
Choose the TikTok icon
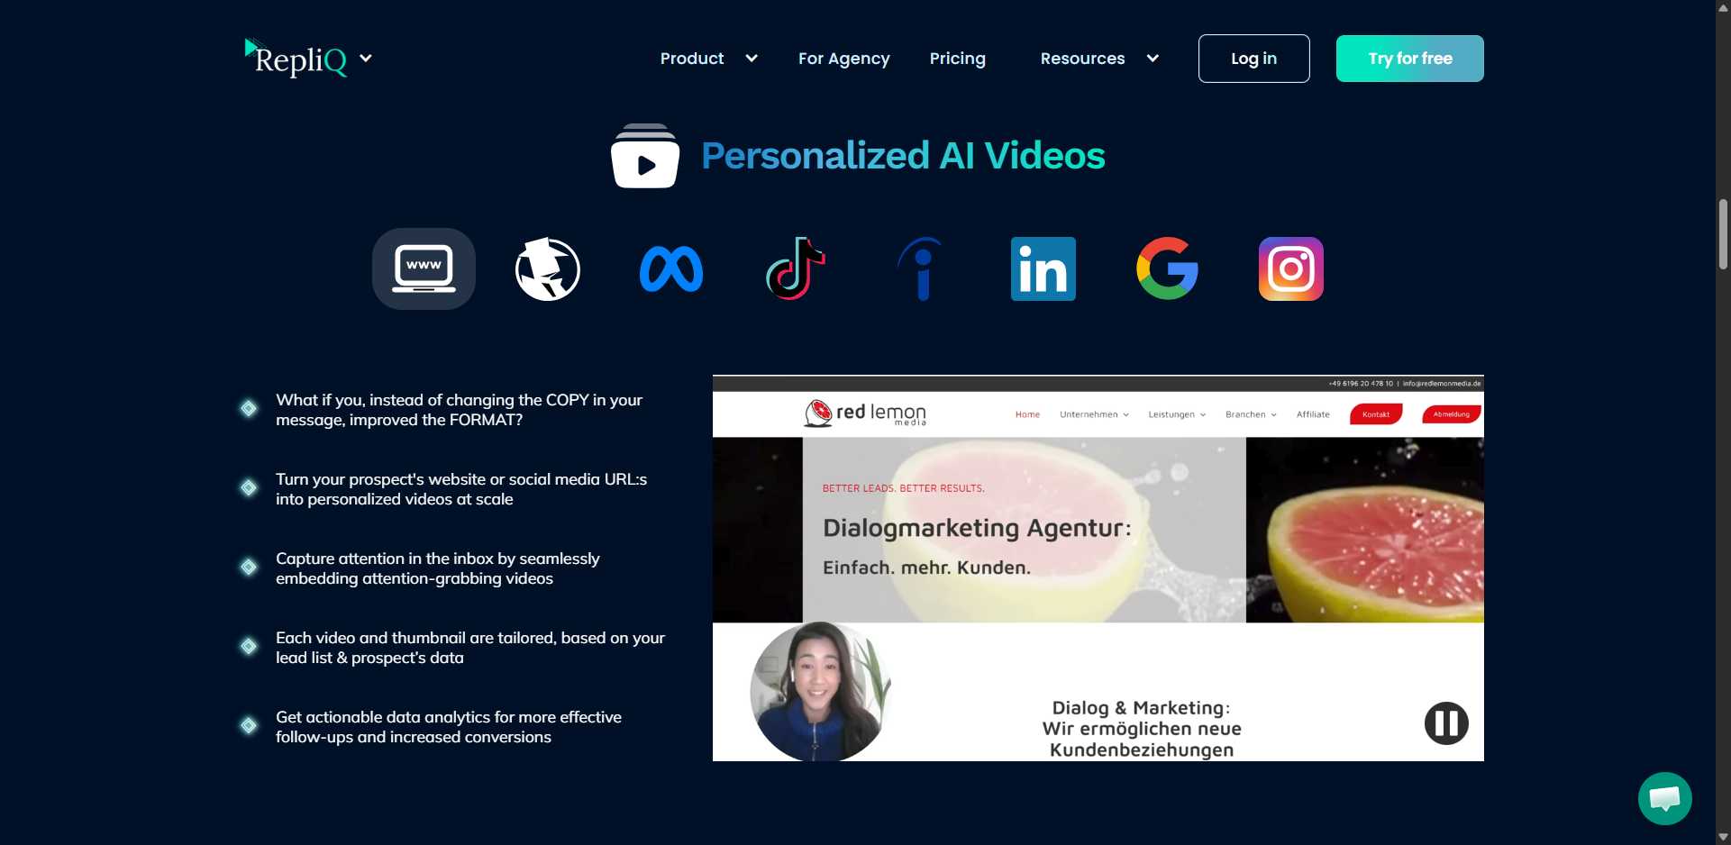coord(796,268)
